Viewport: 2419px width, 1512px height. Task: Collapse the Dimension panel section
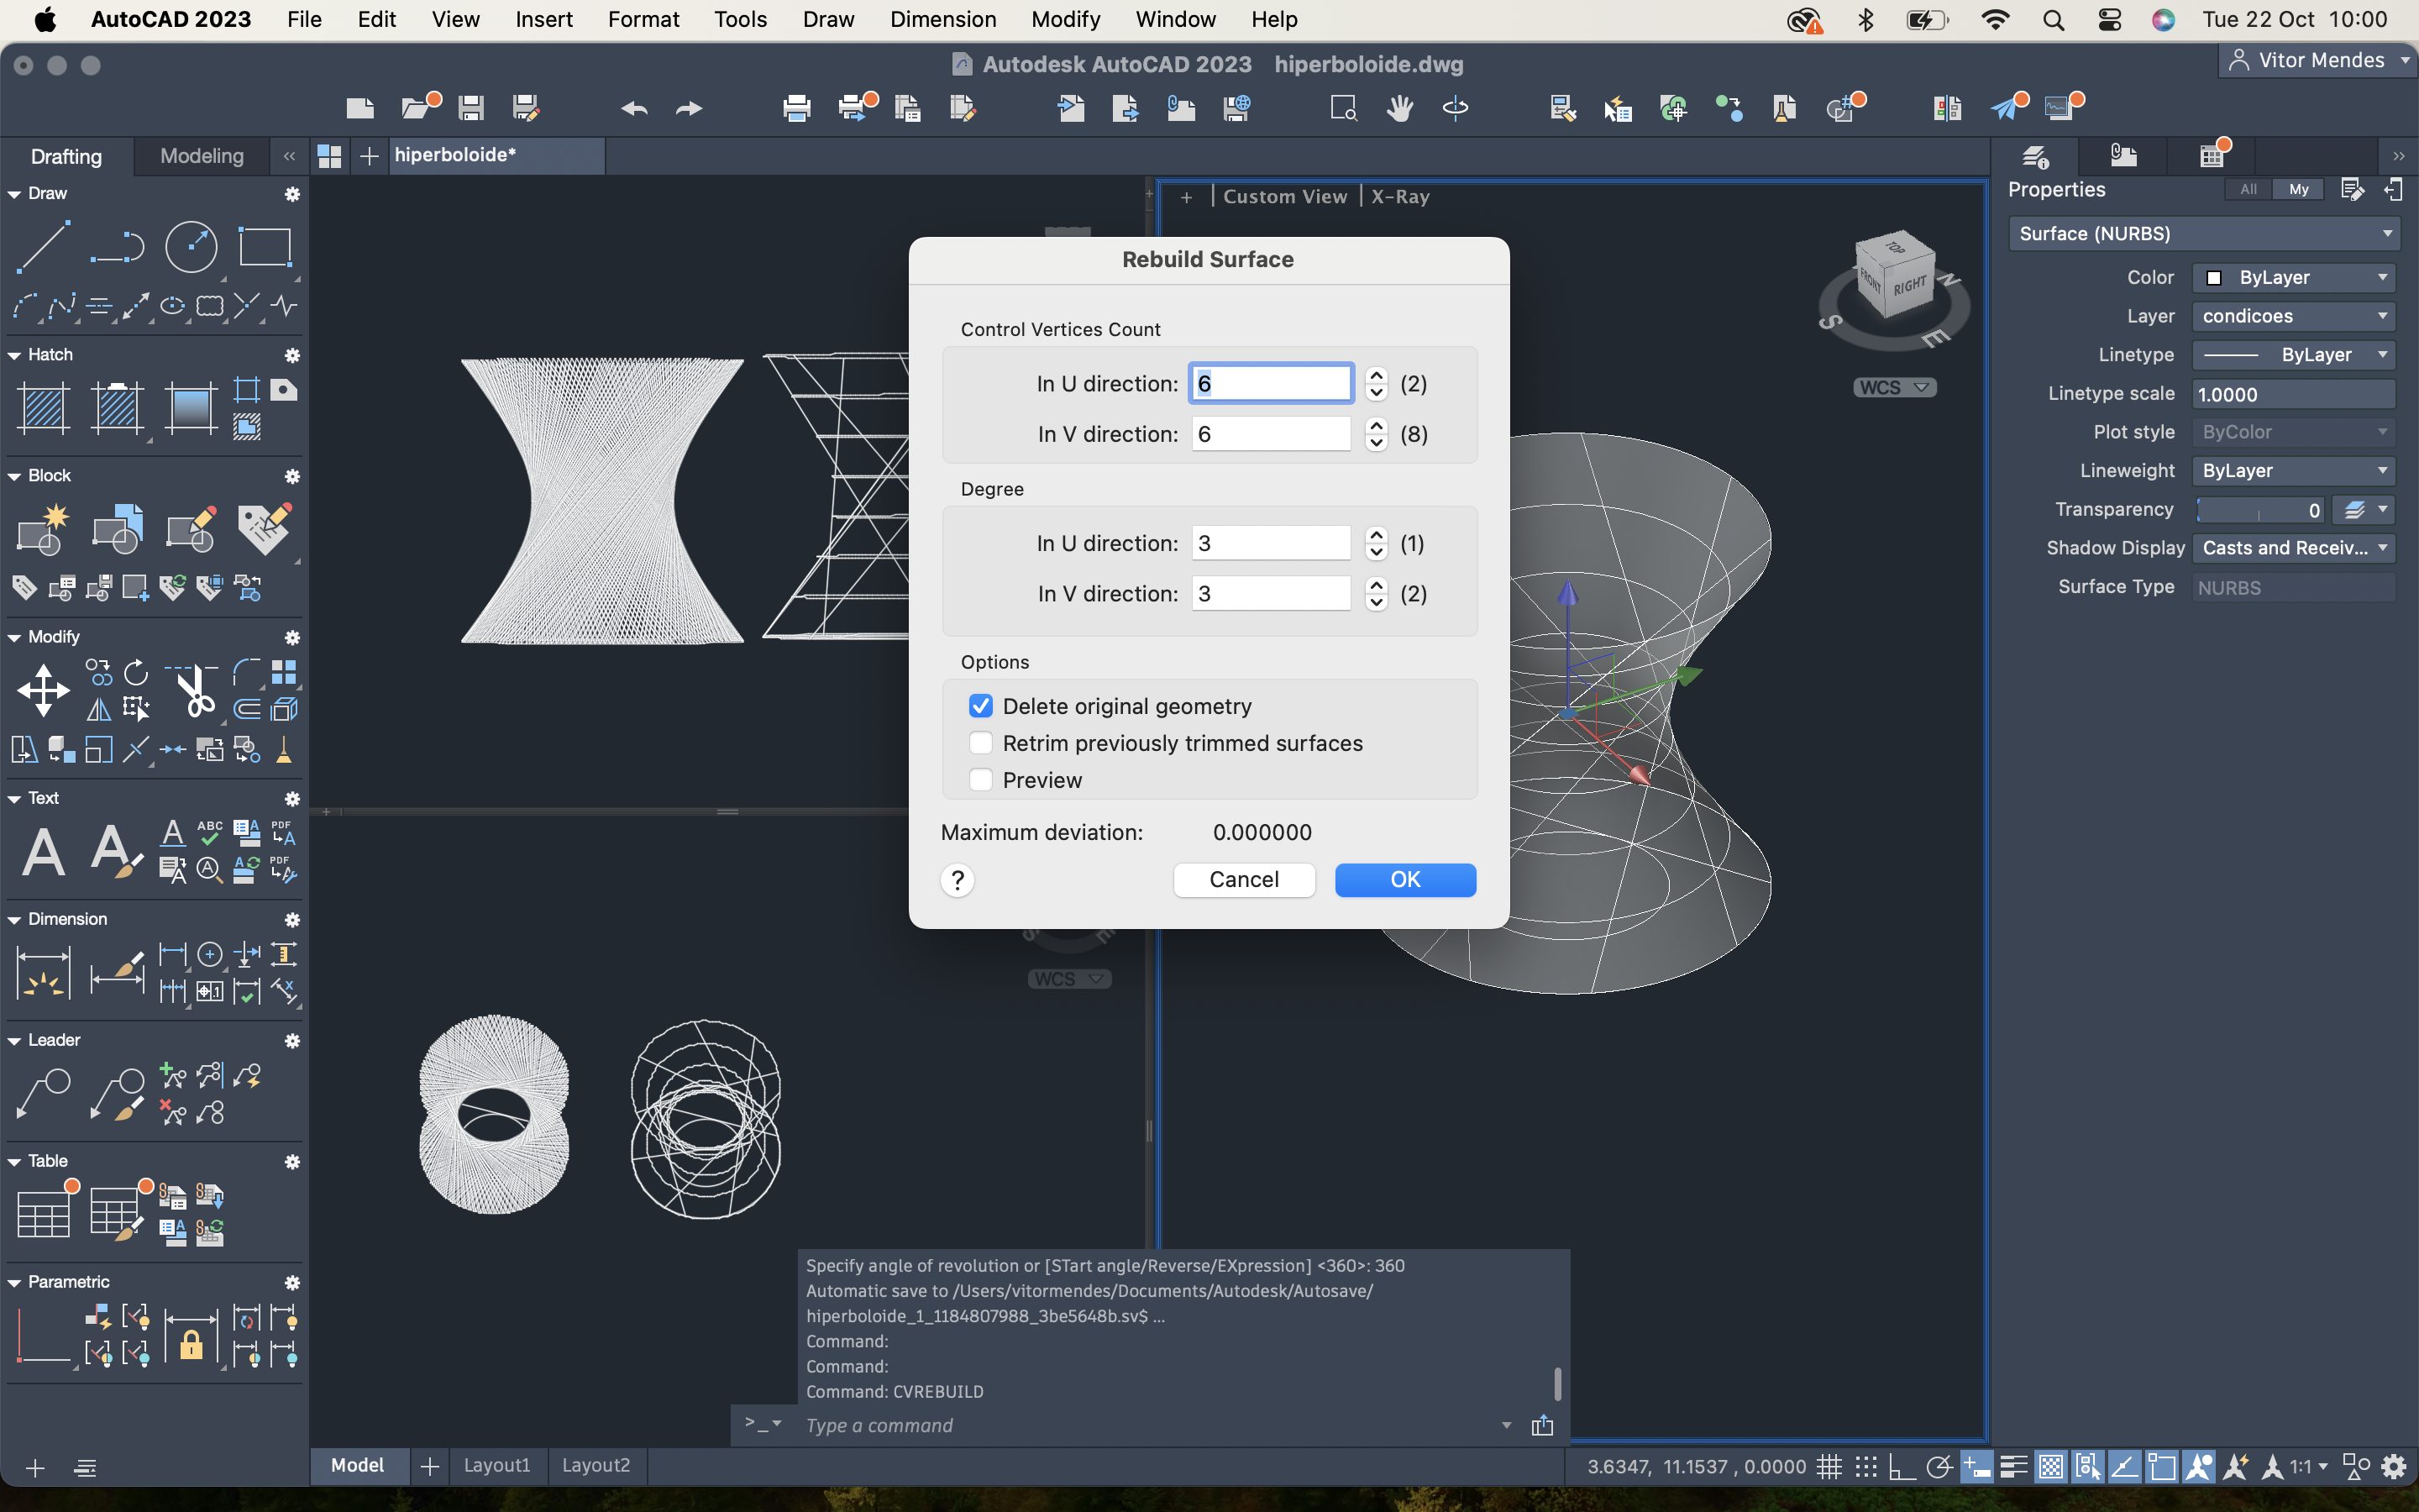click(14, 919)
